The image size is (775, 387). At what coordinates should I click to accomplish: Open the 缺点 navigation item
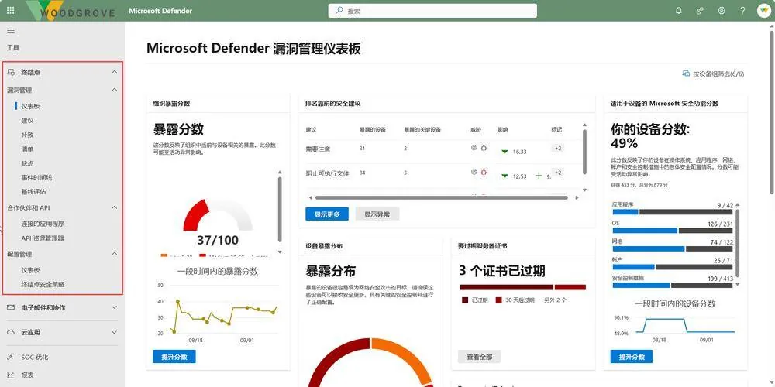(x=27, y=163)
